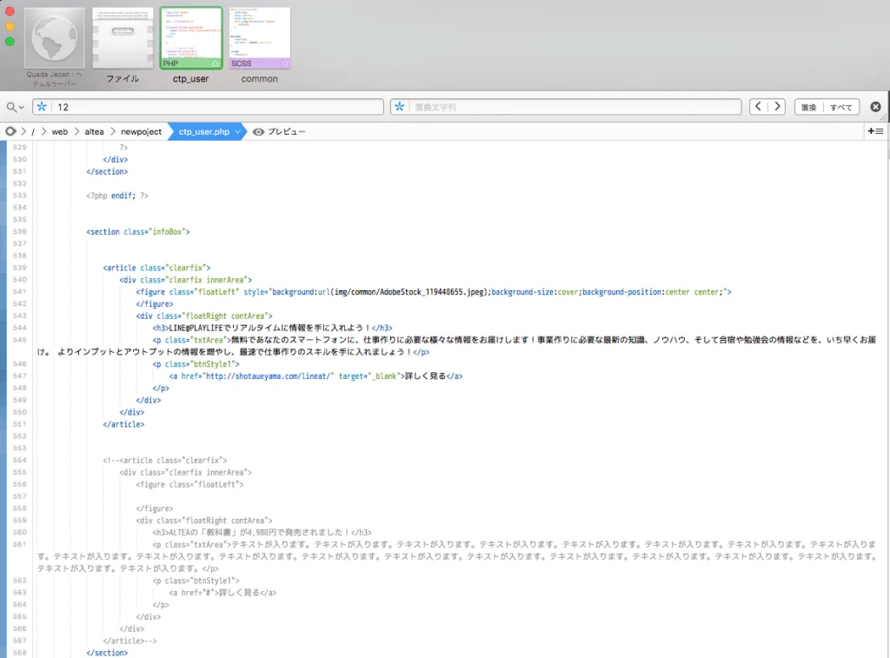Click the closing </article> tag line 551
The image size is (890, 658).
coord(123,424)
